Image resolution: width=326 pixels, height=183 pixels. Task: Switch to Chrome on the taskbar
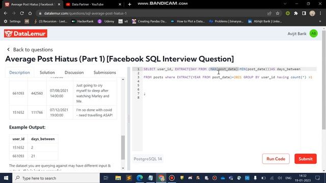pos(161,178)
